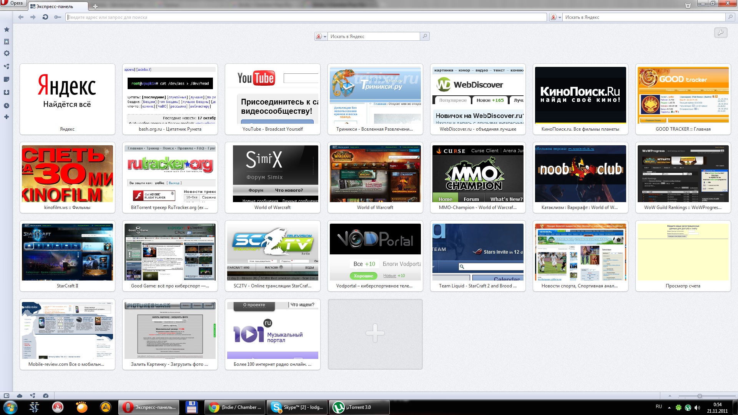Open the Team Liquid speed dial tile
This screenshot has height=415, width=738.
point(478,256)
